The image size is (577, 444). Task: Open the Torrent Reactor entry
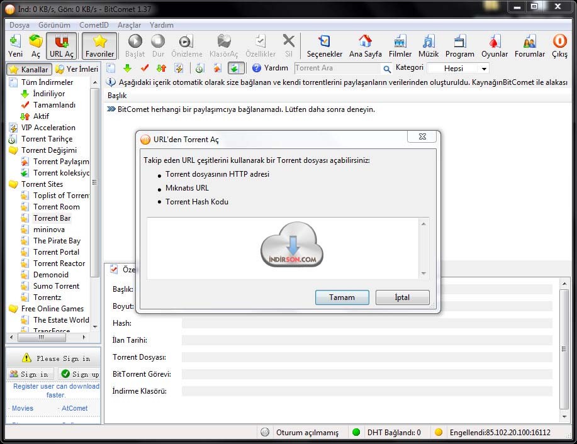click(x=59, y=264)
